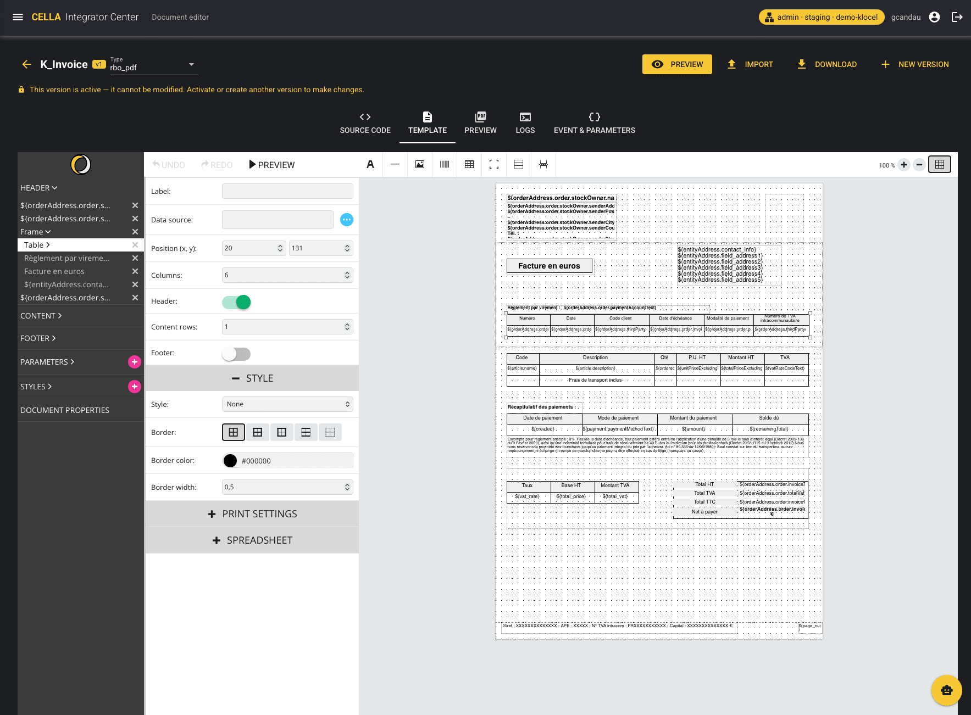Open the black border color swatch
The height and width of the screenshot is (715, 971).
point(230,461)
